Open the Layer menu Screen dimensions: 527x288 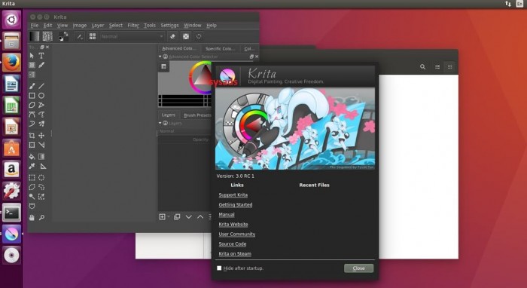pyautogui.click(x=98, y=25)
